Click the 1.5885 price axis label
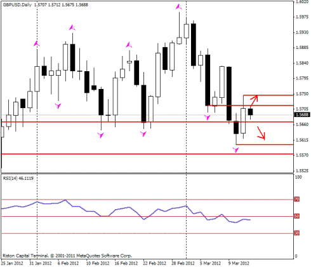Viewport: 311px width, 267px height. [302, 48]
